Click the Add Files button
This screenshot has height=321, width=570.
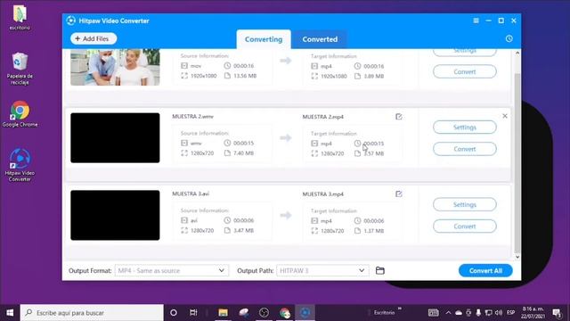[x=94, y=38]
